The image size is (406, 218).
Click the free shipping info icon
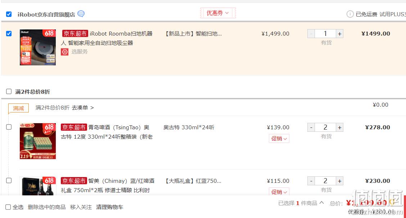tap(350, 14)
